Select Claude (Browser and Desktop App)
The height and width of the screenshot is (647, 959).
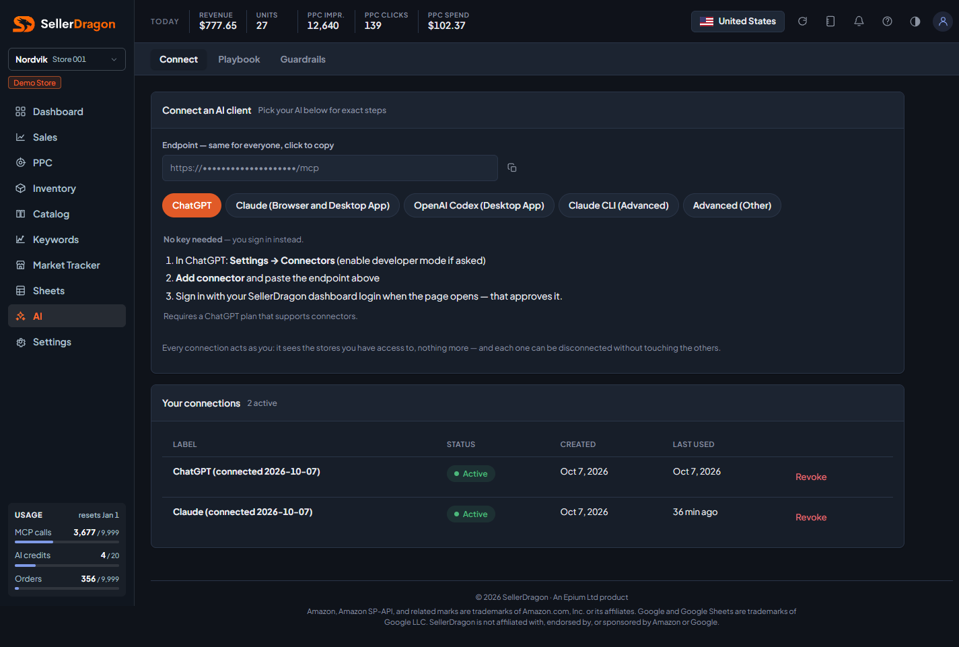[x=313, y=205]
